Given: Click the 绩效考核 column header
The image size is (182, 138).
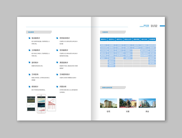Looking at the screenshot, I should coord(136,40).
